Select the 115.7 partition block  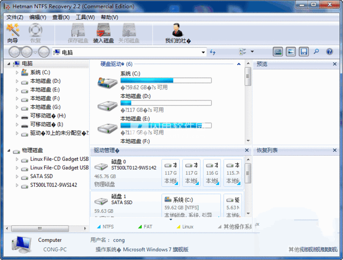click(233, 173)
